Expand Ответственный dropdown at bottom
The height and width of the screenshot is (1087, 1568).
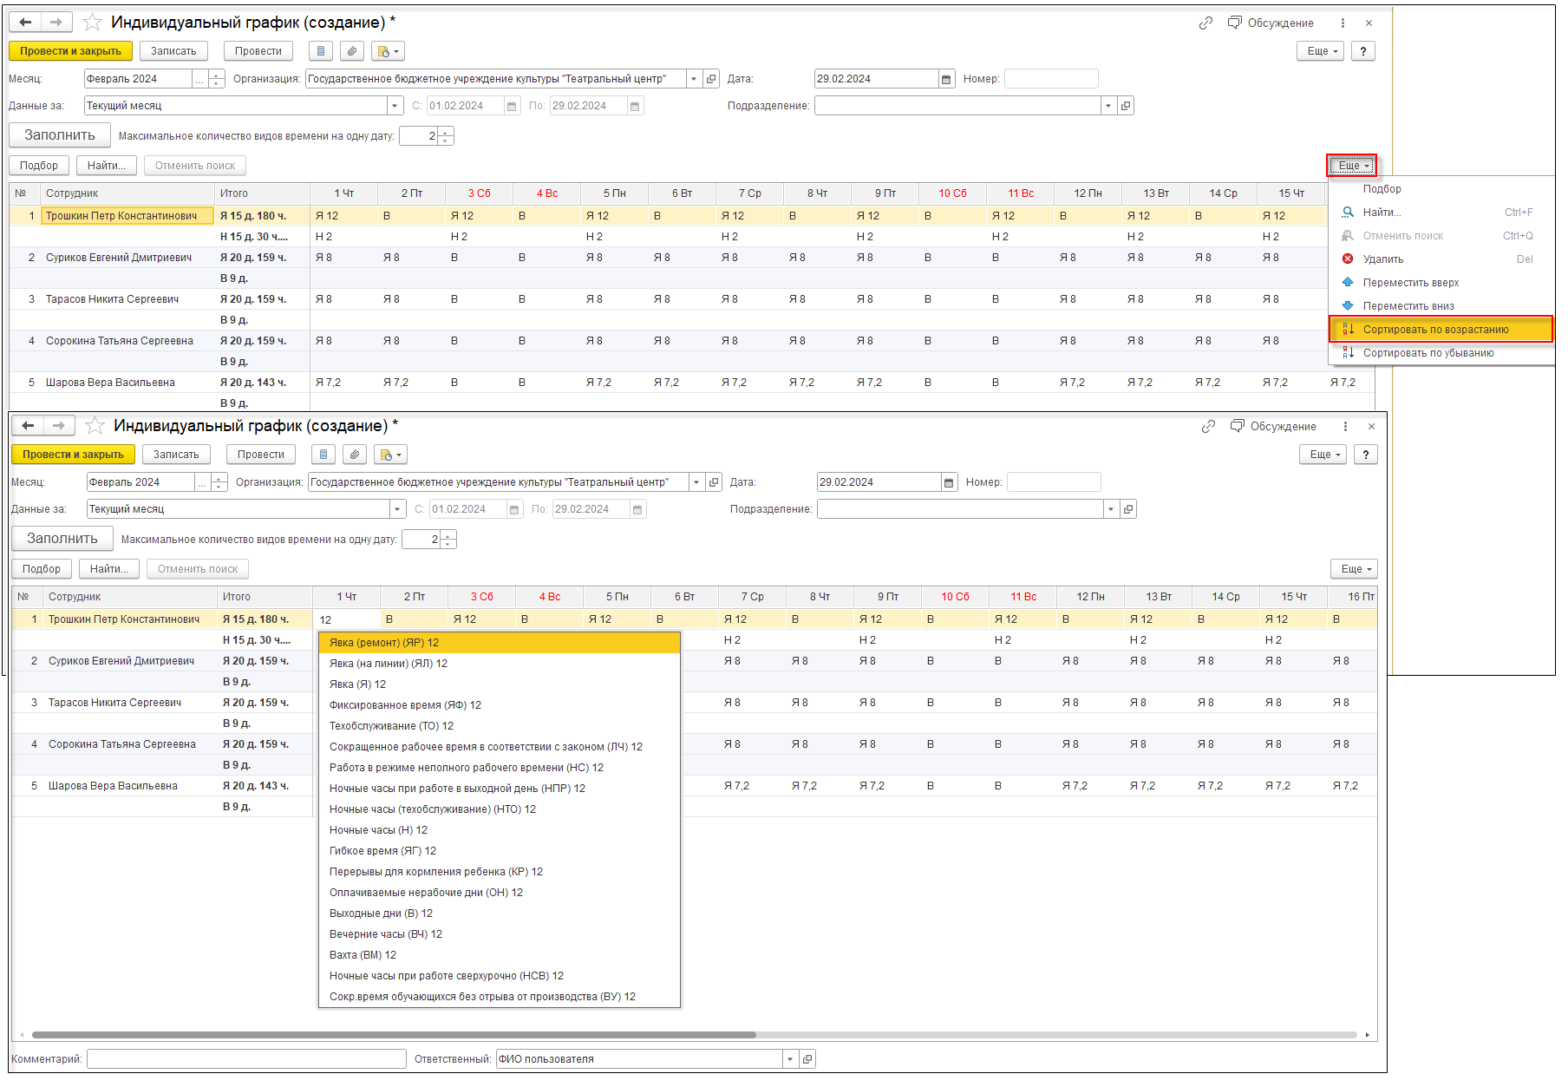click(789, 1059)
